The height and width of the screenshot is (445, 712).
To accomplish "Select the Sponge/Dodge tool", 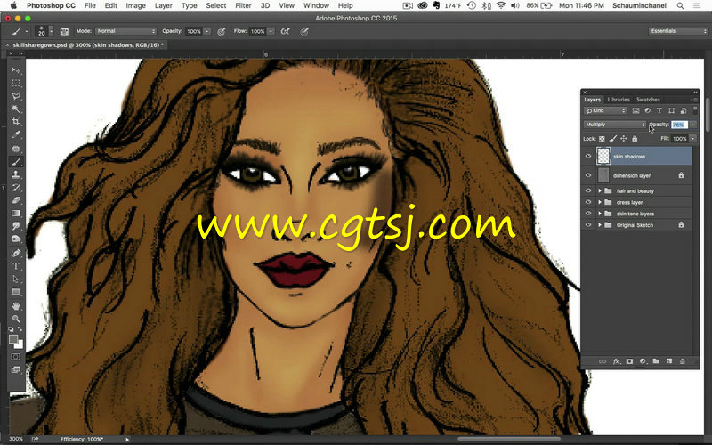I will (x=16, y=239).
